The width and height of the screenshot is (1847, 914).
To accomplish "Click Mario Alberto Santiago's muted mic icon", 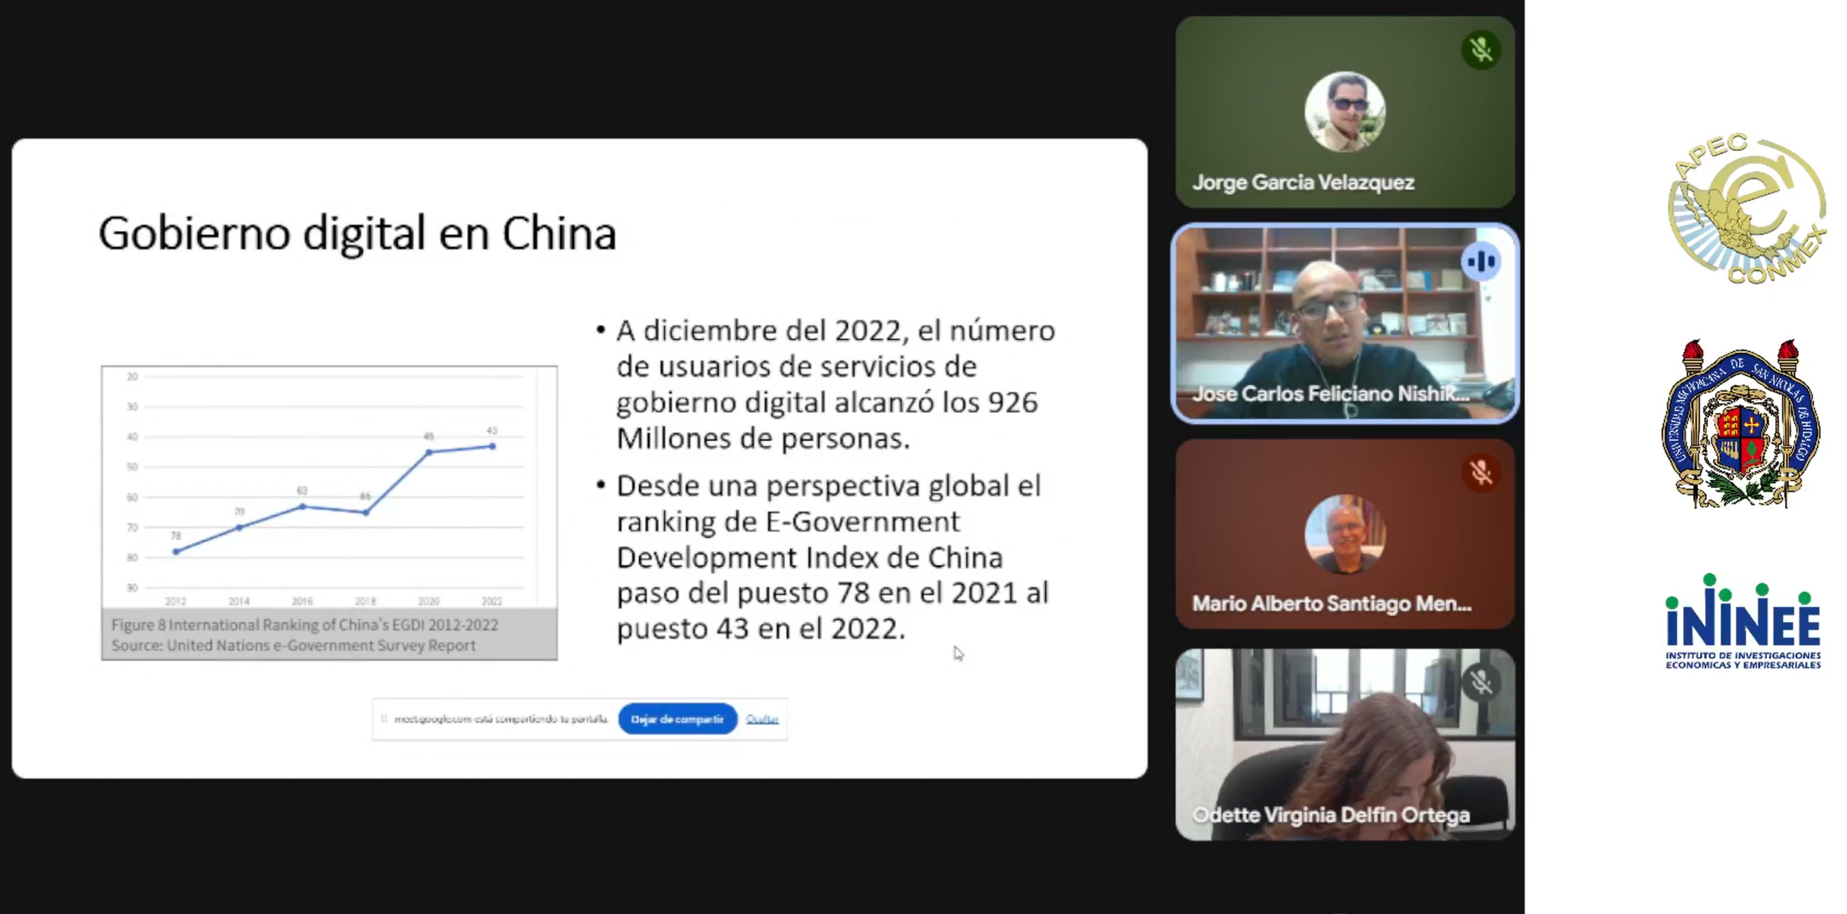I will [1480, 472].
